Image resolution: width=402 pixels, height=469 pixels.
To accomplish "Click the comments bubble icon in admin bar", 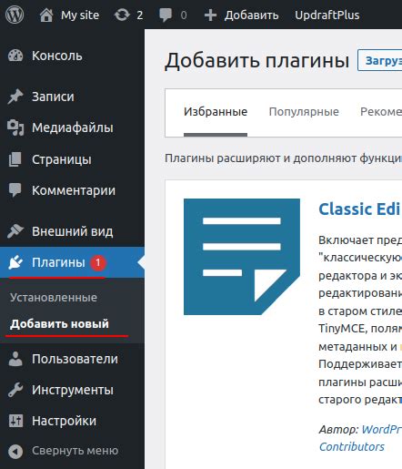I will coord(166,15).
